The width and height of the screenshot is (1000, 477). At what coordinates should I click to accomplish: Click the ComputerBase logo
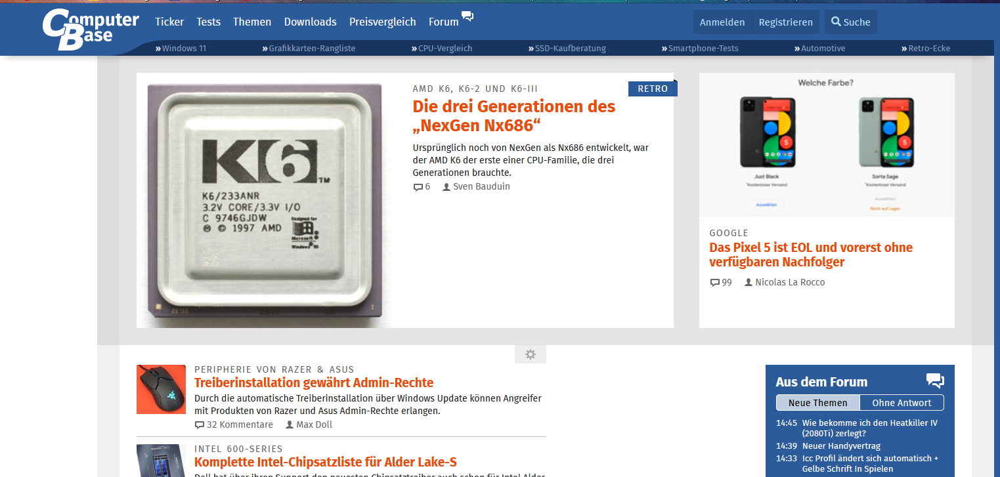91,30
